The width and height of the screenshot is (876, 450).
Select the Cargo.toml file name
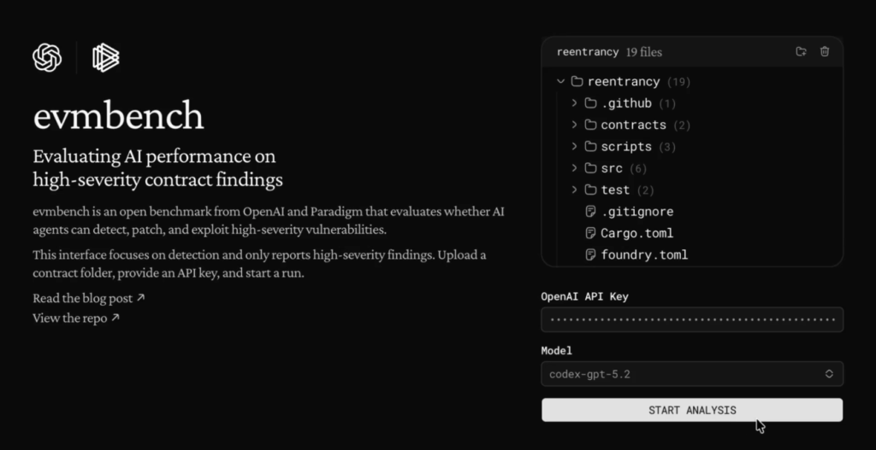point(636,233)
